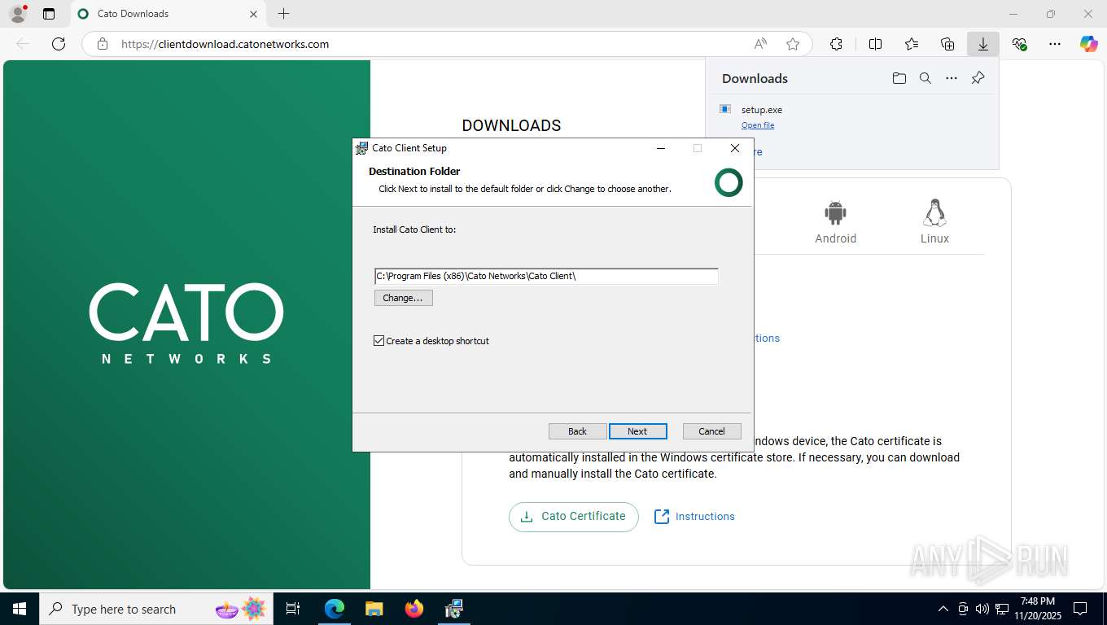Viewport: 1107px width, 625px height.
Task: Refresh the page
Action: [59, 44]
